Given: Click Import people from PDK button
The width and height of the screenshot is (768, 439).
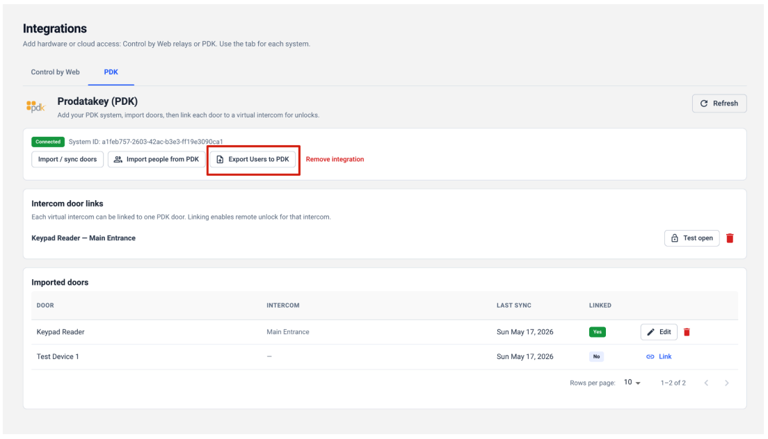Looking at the screenshot, I should coord(157,159).
